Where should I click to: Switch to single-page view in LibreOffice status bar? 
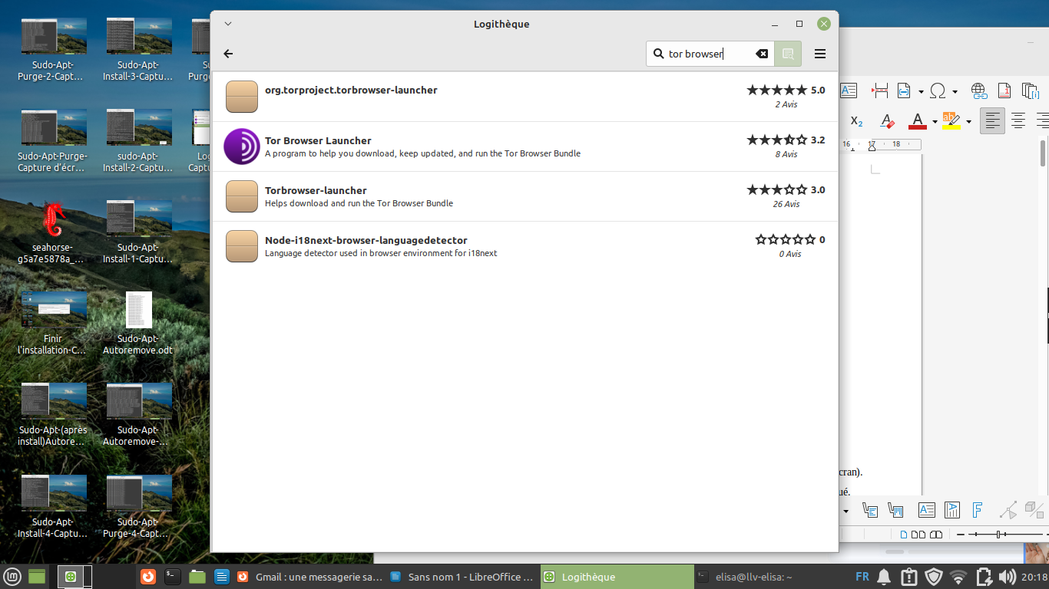[x=904, y=534]
